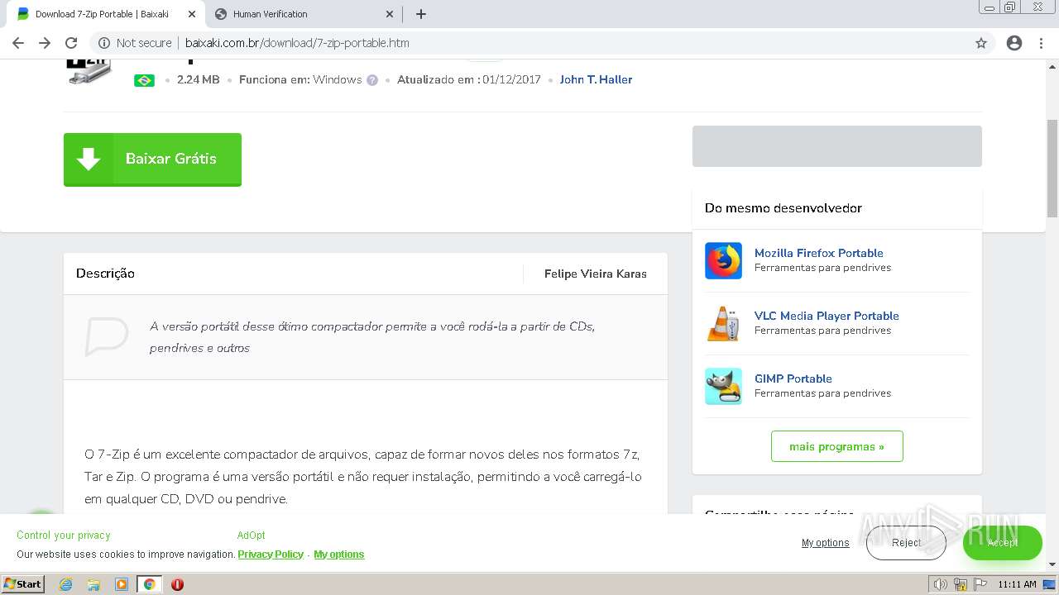The width and height of the screenshot is (1059, 595).
Task: Click the Chrome taskbar icon
Action: click(x=149, y=584)
